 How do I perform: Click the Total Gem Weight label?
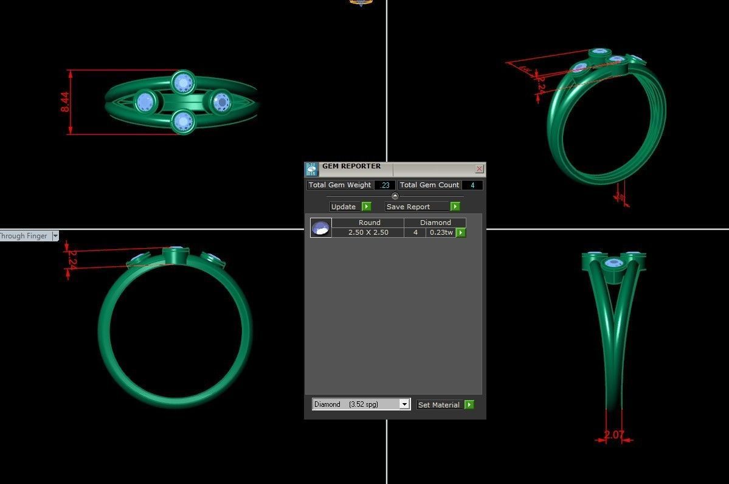340,185
